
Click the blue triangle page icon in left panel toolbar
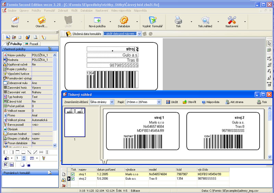pyautogui.click(x=8, y=37)
